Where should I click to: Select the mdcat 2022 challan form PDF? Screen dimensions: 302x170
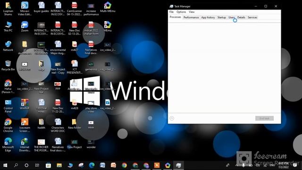pos(91,28)
